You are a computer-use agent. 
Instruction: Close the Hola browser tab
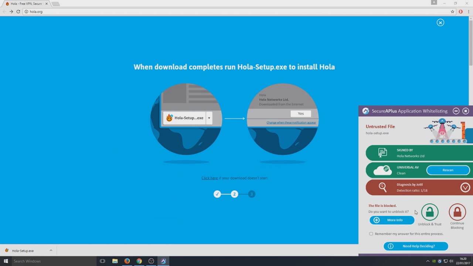(x=47, y=4)
